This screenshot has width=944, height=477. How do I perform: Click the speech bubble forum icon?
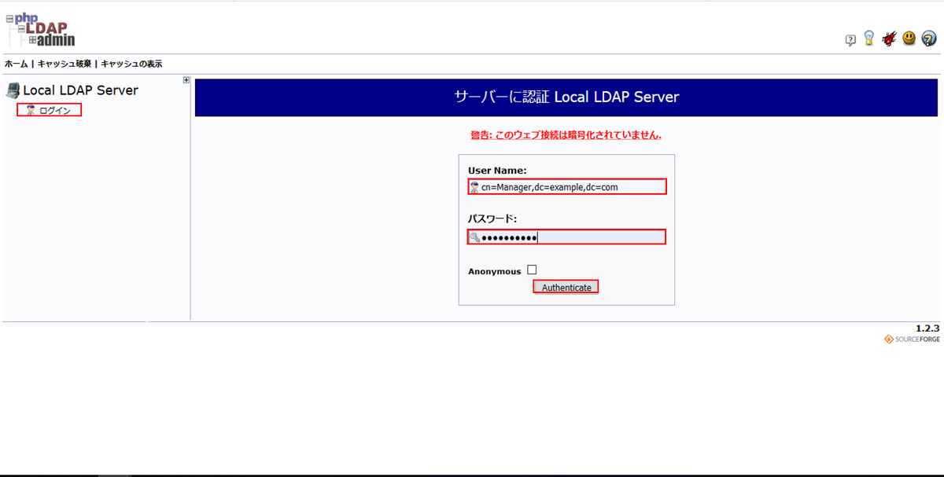(850, 40)
